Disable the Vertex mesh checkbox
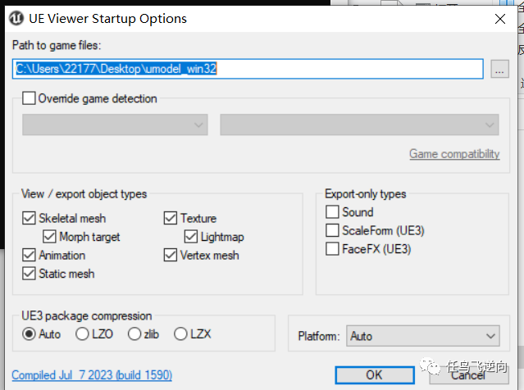This screenshot has width=524, height=390. point(170,255)
